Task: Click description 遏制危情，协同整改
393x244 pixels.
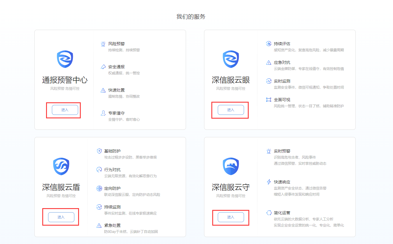Action: (x=124, y=96)
